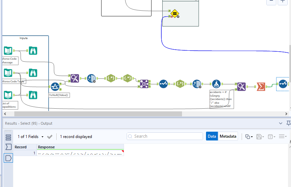Click the canvas horizontal scrollbar thumb
Image resolution: width=291 pixels, height=187 pixels.
(x=98, y=114)
